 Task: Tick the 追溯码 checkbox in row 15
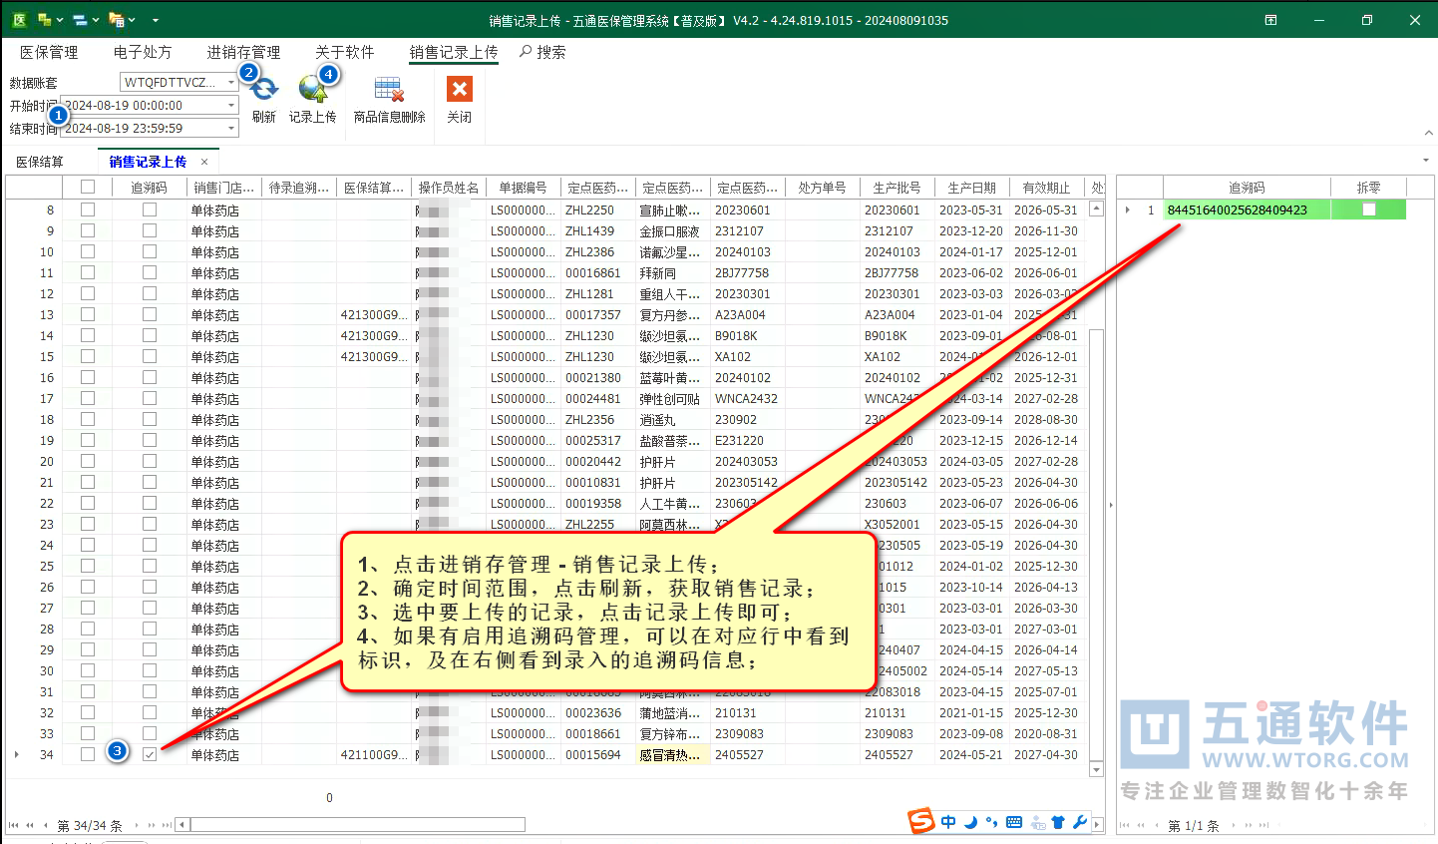(x=150, y=356)
